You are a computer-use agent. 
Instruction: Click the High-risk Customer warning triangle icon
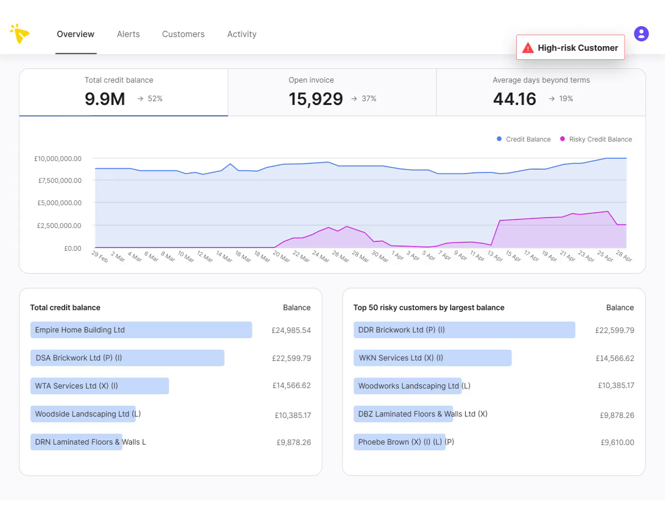coord(528,47)
